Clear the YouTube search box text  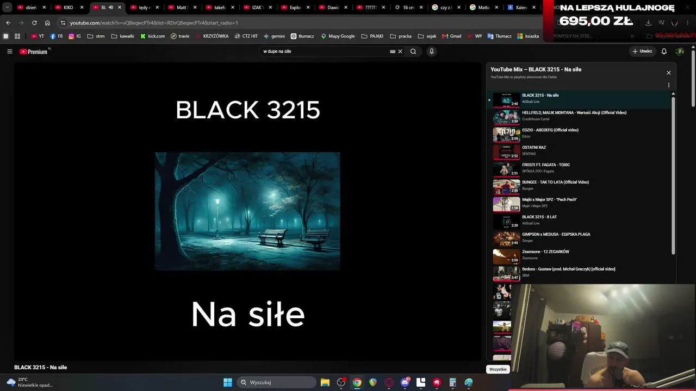point(400,52)
